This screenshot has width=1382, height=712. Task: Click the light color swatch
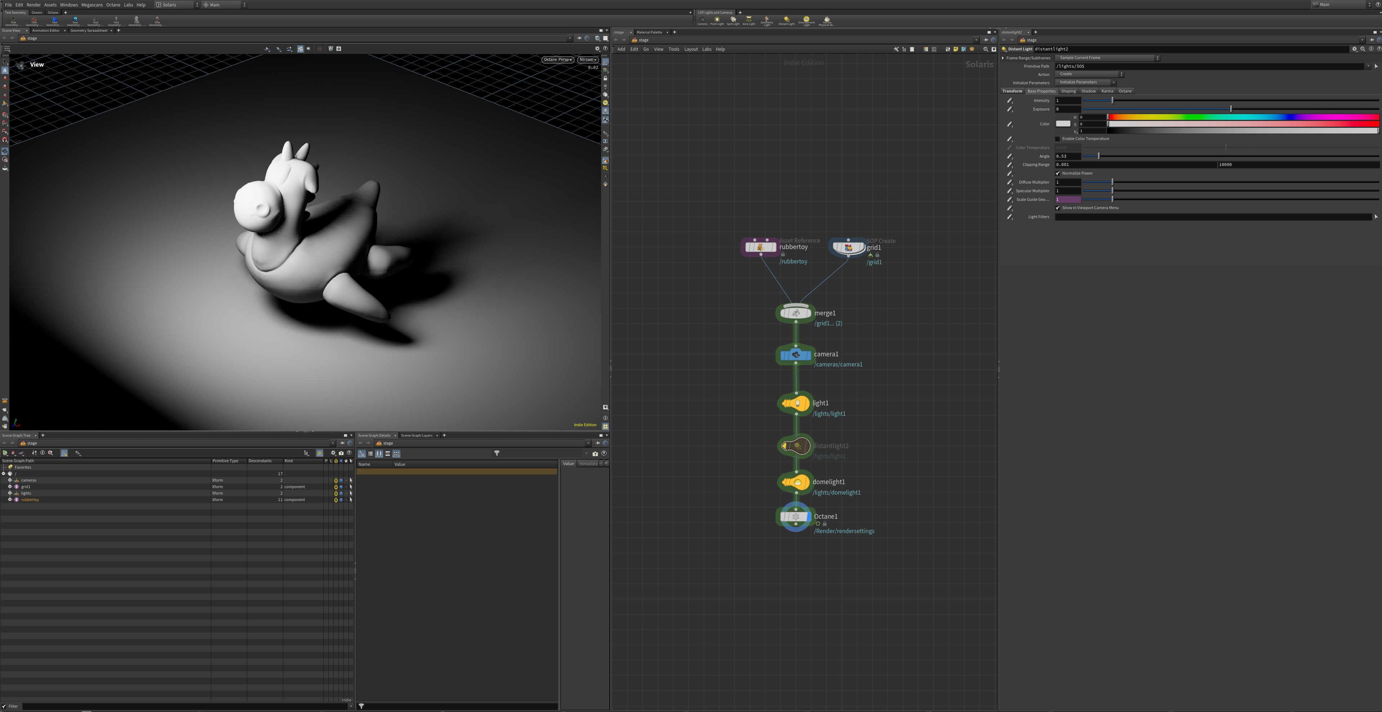[x=1063, y=124]
